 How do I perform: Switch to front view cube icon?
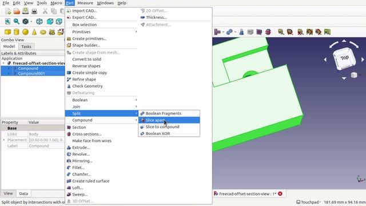point(50,22)
